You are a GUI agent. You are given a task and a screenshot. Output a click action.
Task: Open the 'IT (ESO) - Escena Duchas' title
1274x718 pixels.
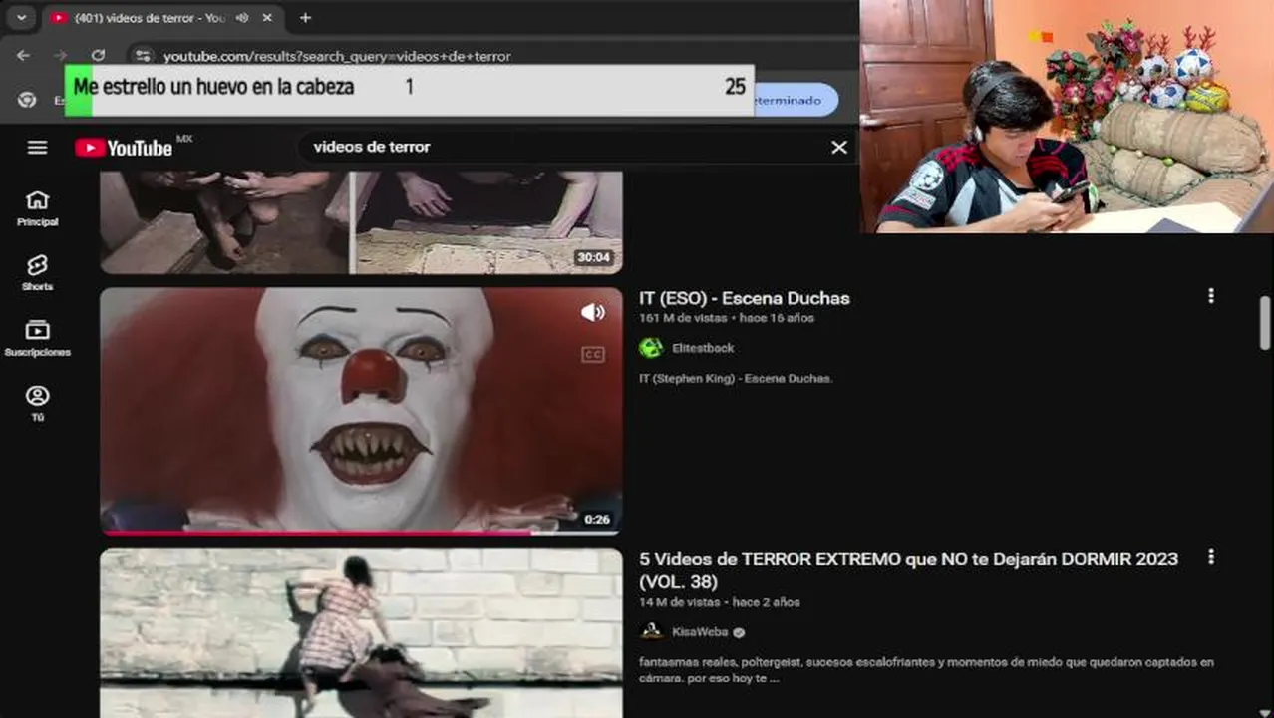tap(745, 298)
